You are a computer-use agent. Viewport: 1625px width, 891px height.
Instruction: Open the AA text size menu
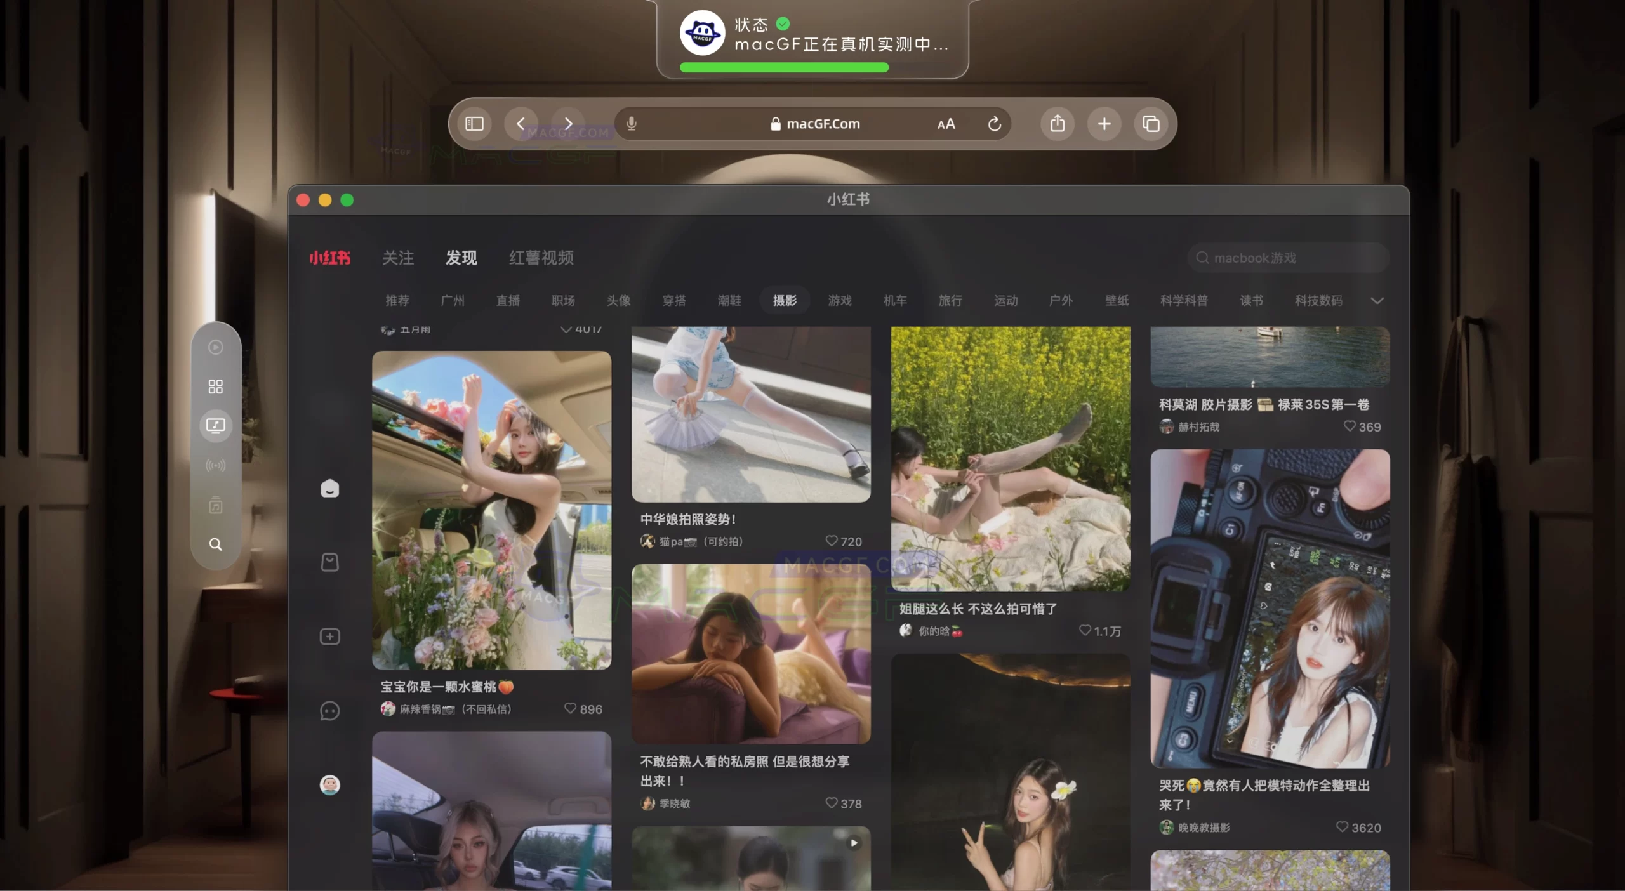[x=946, y=124]
